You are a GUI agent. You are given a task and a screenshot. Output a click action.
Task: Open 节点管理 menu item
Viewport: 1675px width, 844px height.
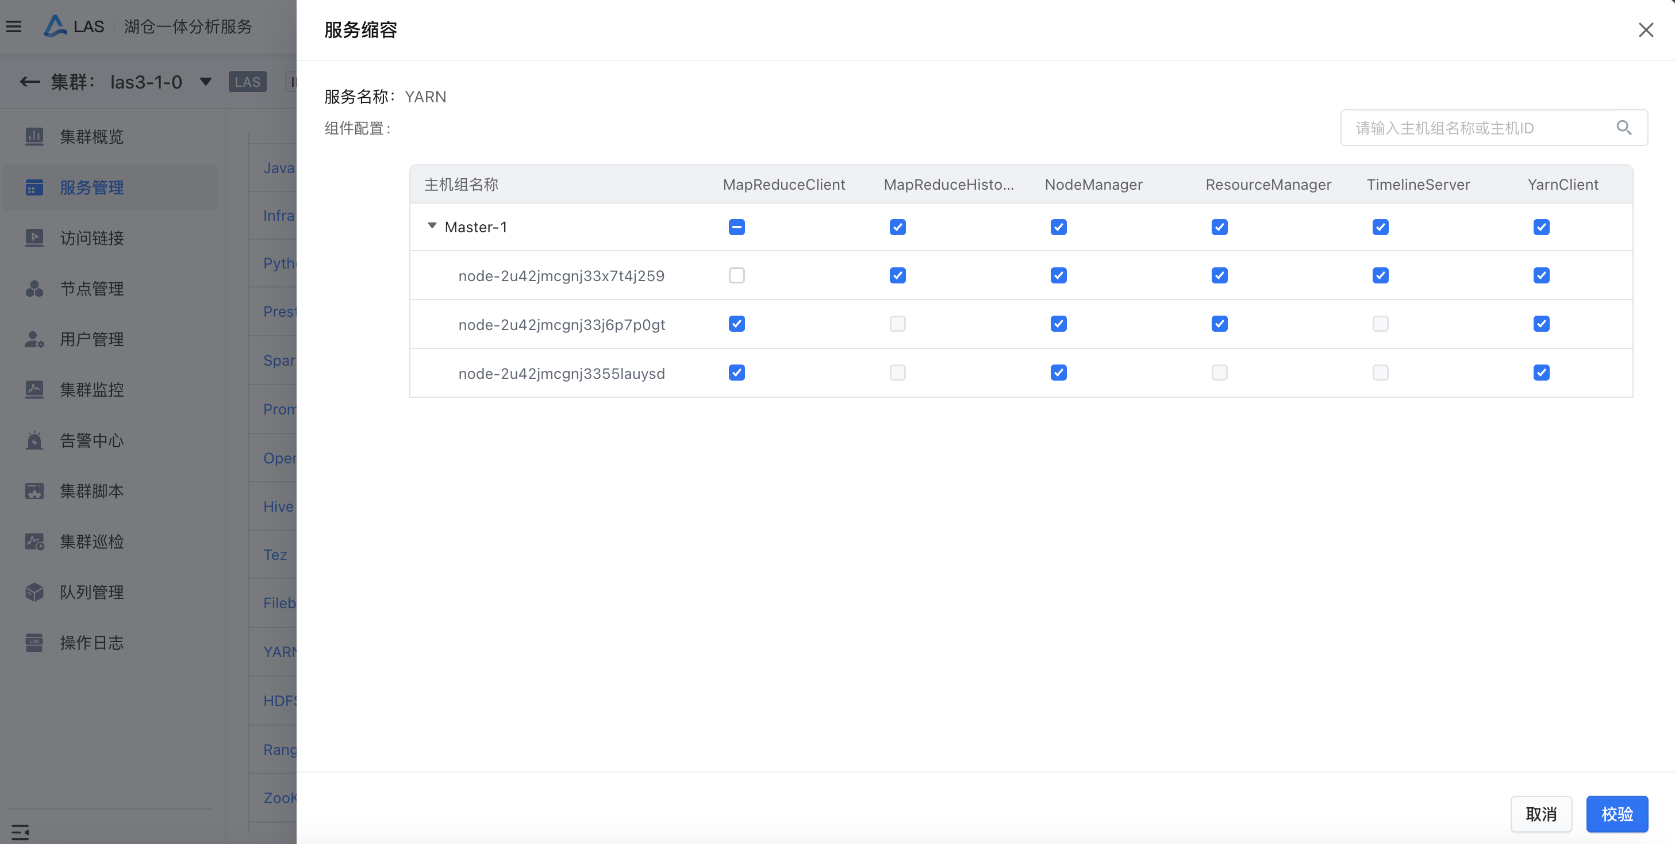[x=92, y=289]
